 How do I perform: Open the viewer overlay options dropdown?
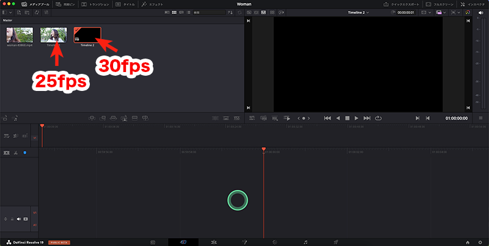(455, 12)
